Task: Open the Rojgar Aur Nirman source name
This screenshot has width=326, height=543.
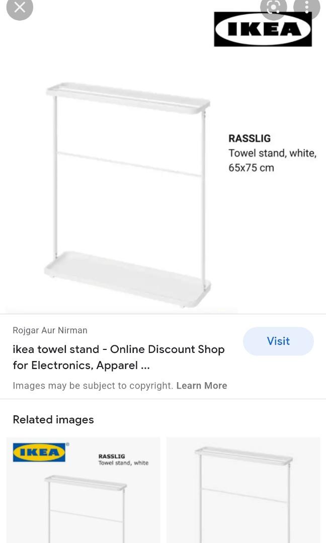Action: point(50,330)
